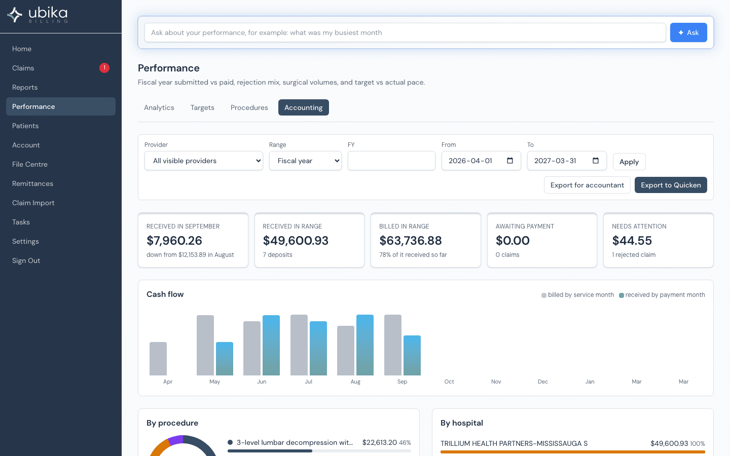Click the FY input field

pyautogui.click(x=391, y=161)
